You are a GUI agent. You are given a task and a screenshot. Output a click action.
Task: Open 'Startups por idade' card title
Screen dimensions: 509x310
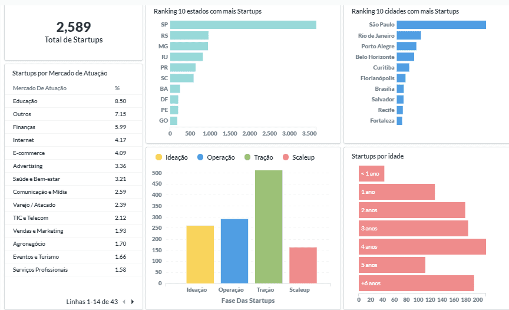click(377, 156)
